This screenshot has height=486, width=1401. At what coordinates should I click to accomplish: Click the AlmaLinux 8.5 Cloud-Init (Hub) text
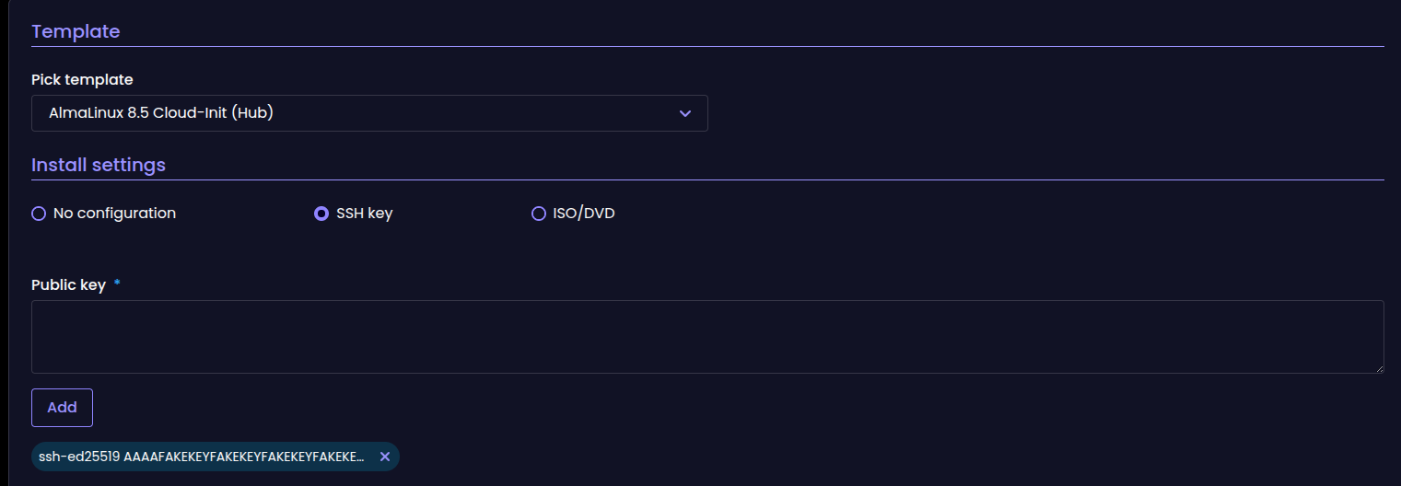point(161,113)
